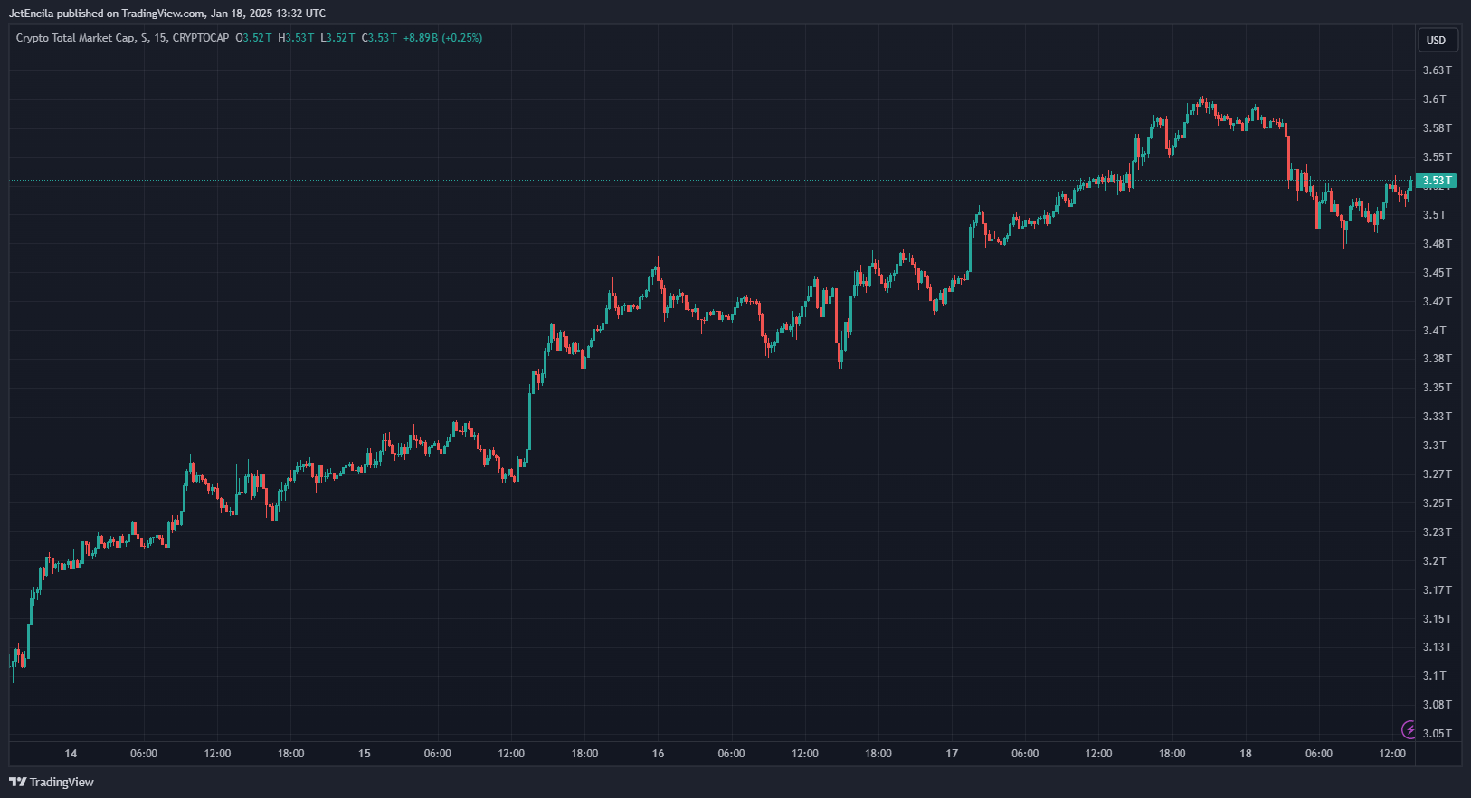The width and height of the screenshot is (1471, 798).
Task: Click date label 17 on the time axis
Action: coord(952,754)
